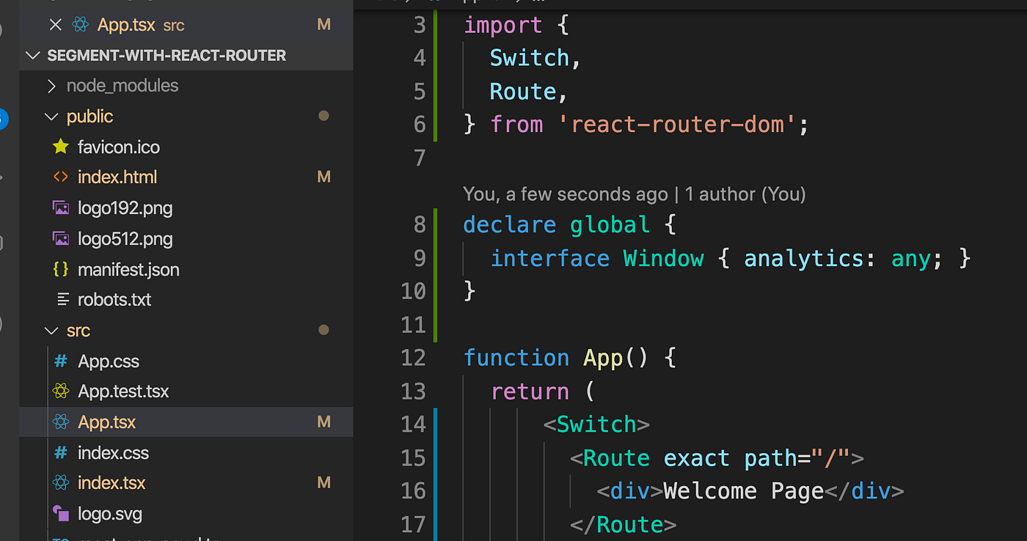
Task: Select the App.tsx editor tab
Action: tap(125, 24)
